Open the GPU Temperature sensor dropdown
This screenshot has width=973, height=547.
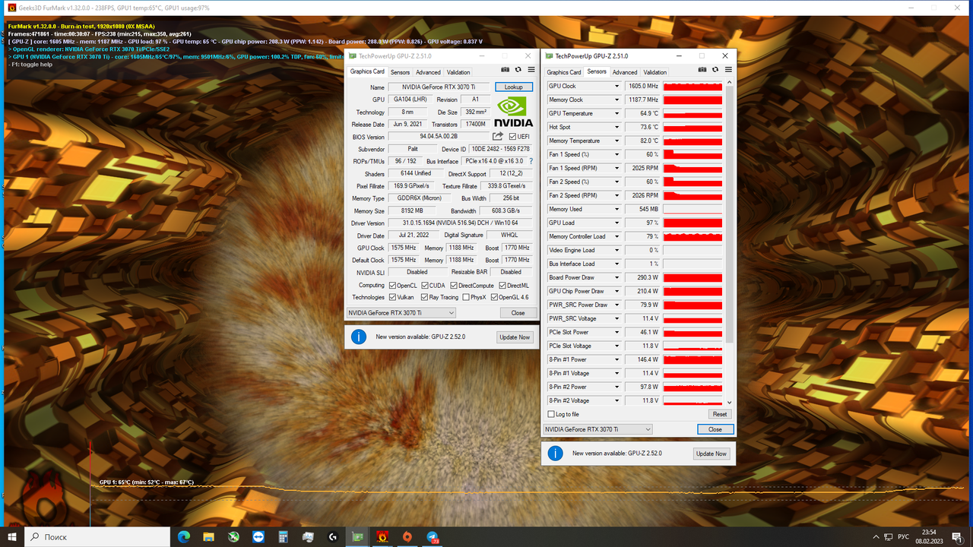pyautogui.click(x=616, y=113)
